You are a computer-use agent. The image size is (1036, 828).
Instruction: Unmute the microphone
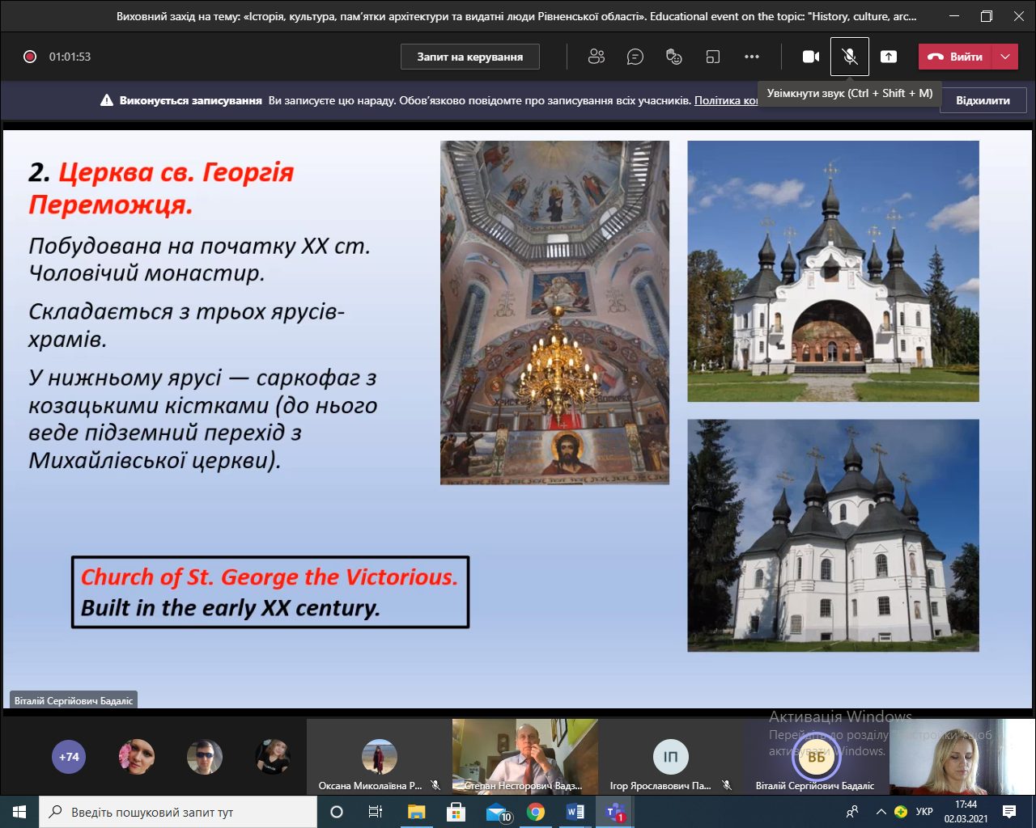pyautogui.click(x=849, y=57)
